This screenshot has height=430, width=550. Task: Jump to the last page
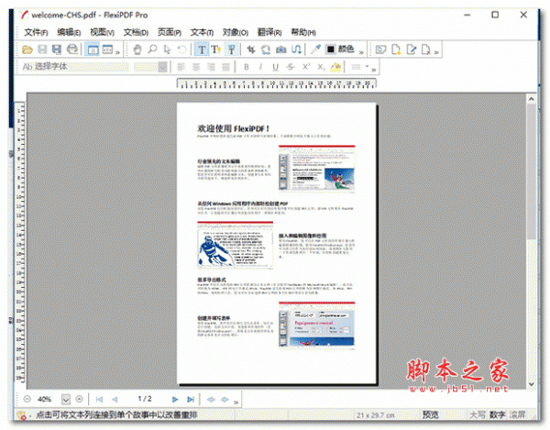pyautogui.click(x=191, y=399)
